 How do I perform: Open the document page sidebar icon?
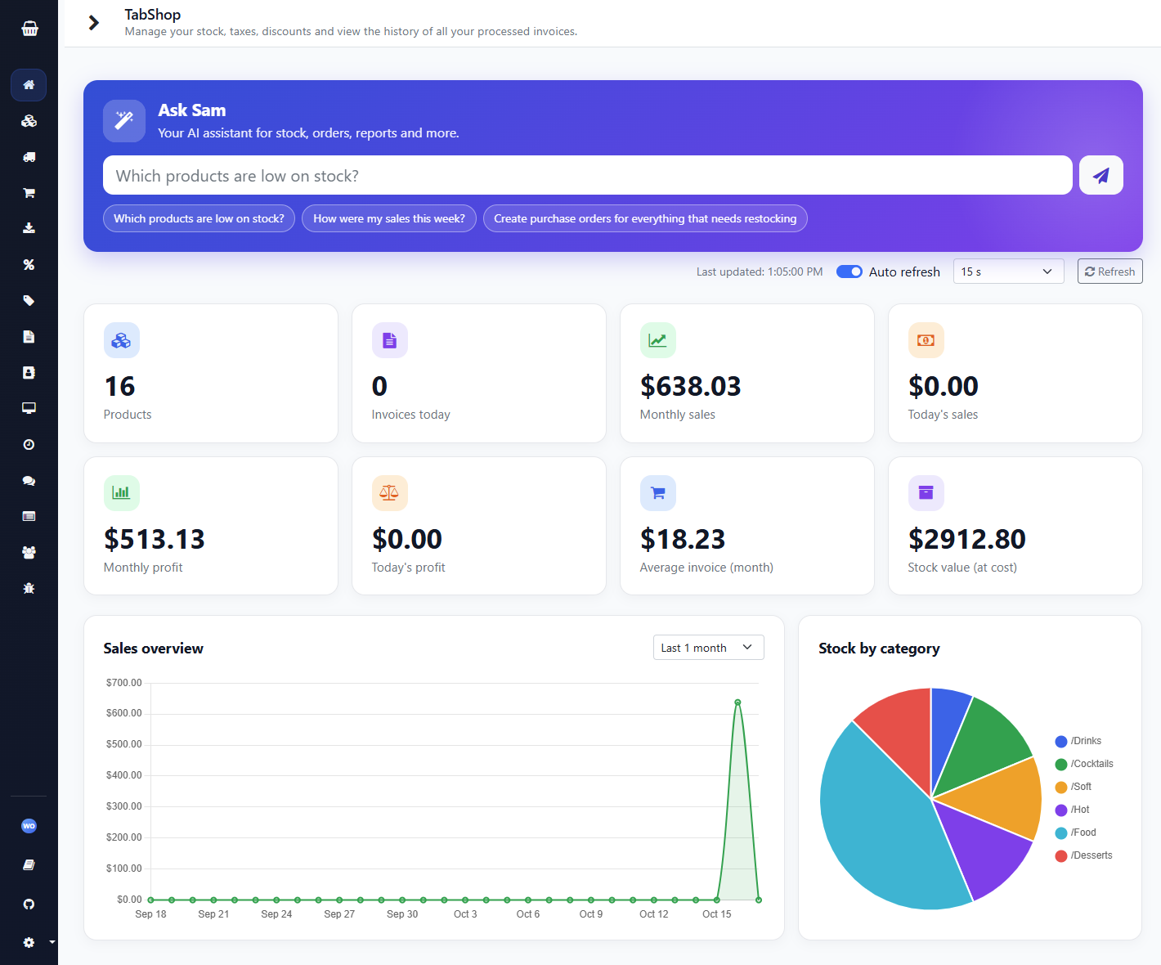tap(29, 337)
